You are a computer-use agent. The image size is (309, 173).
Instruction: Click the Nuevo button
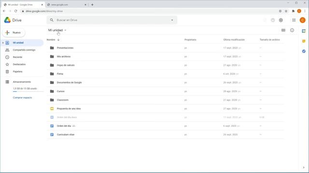pos(14,33)
